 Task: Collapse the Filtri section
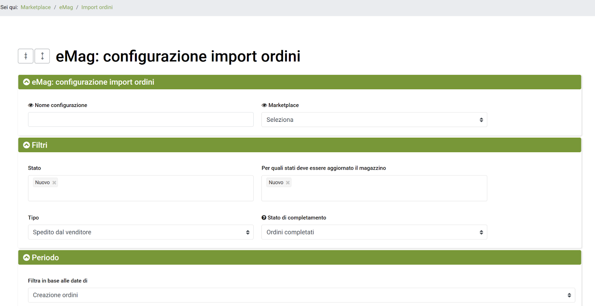(26, 145)
